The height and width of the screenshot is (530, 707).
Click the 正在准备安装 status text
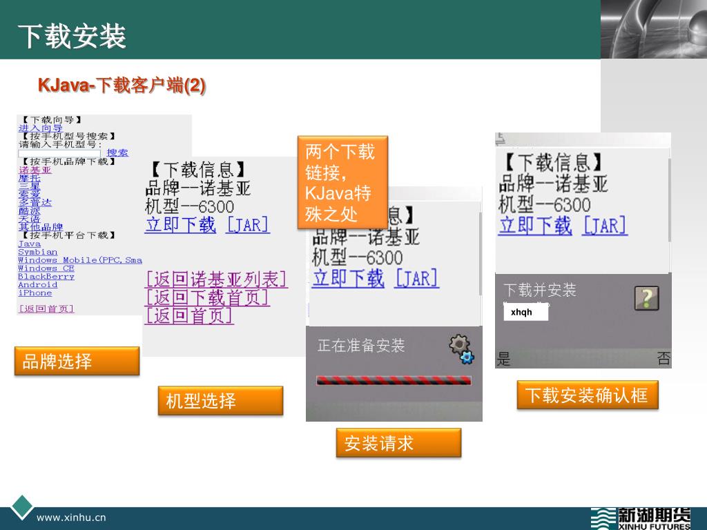pos(361,346)
